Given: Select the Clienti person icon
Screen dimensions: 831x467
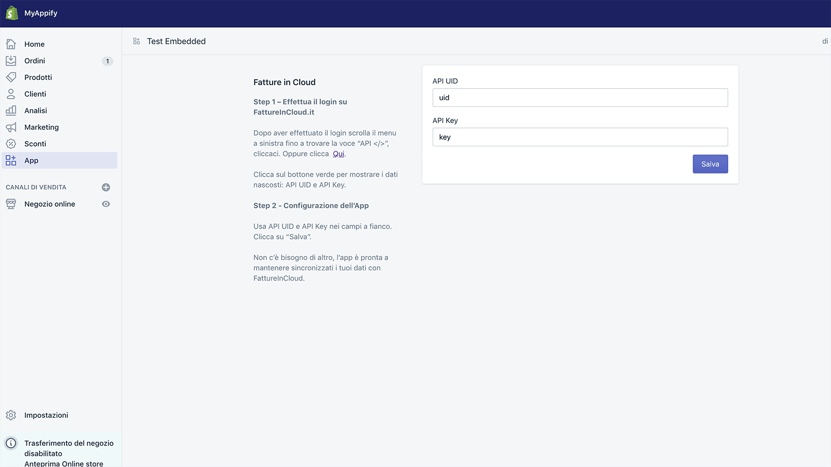Looking at the screenshot, I should tap(11, 94).
